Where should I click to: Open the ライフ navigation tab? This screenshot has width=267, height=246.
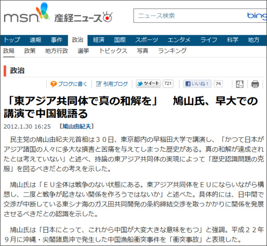coord(209,40)
